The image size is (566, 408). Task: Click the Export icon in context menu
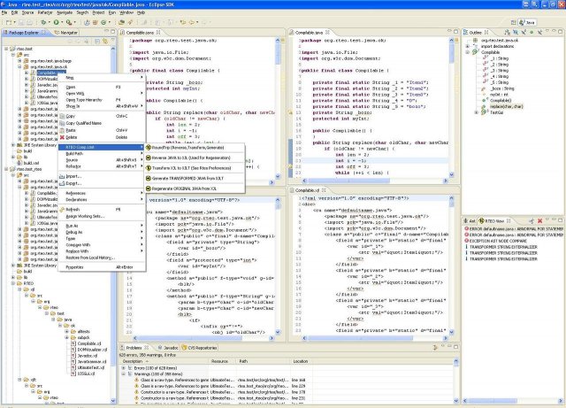click(62, 183)
